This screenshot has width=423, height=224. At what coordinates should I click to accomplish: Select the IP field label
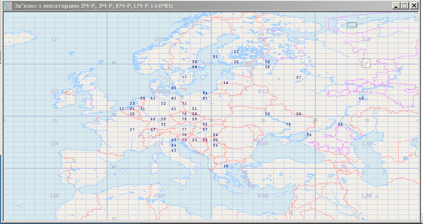[x=55, y=39]
